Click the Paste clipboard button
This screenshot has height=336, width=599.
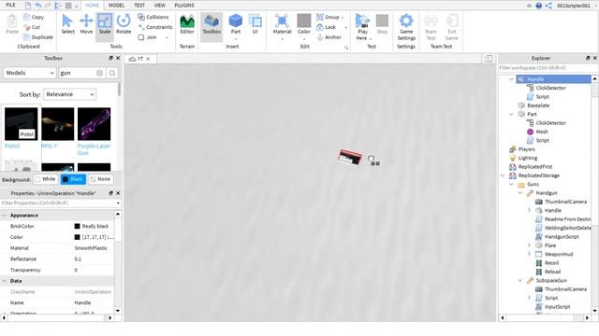point(12,24)
